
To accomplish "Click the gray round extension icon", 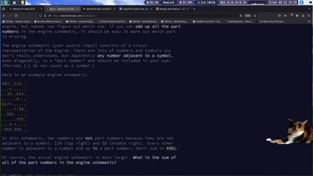I will click(x=297, y=16).
